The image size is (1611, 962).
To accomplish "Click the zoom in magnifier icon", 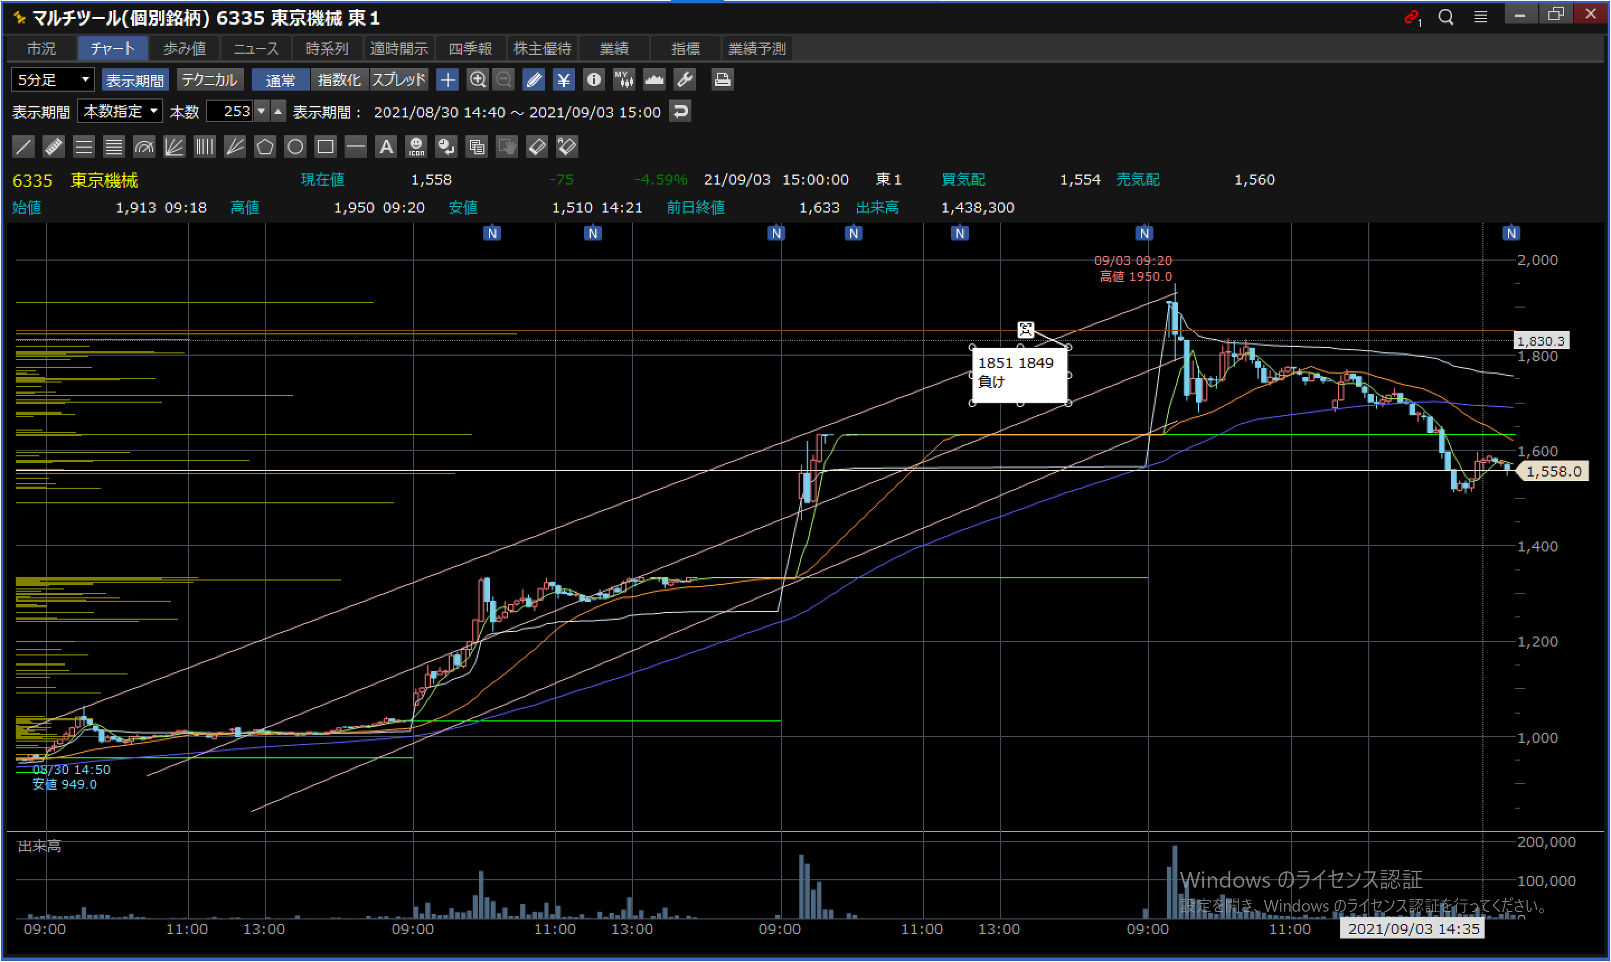I will point(478,80).
